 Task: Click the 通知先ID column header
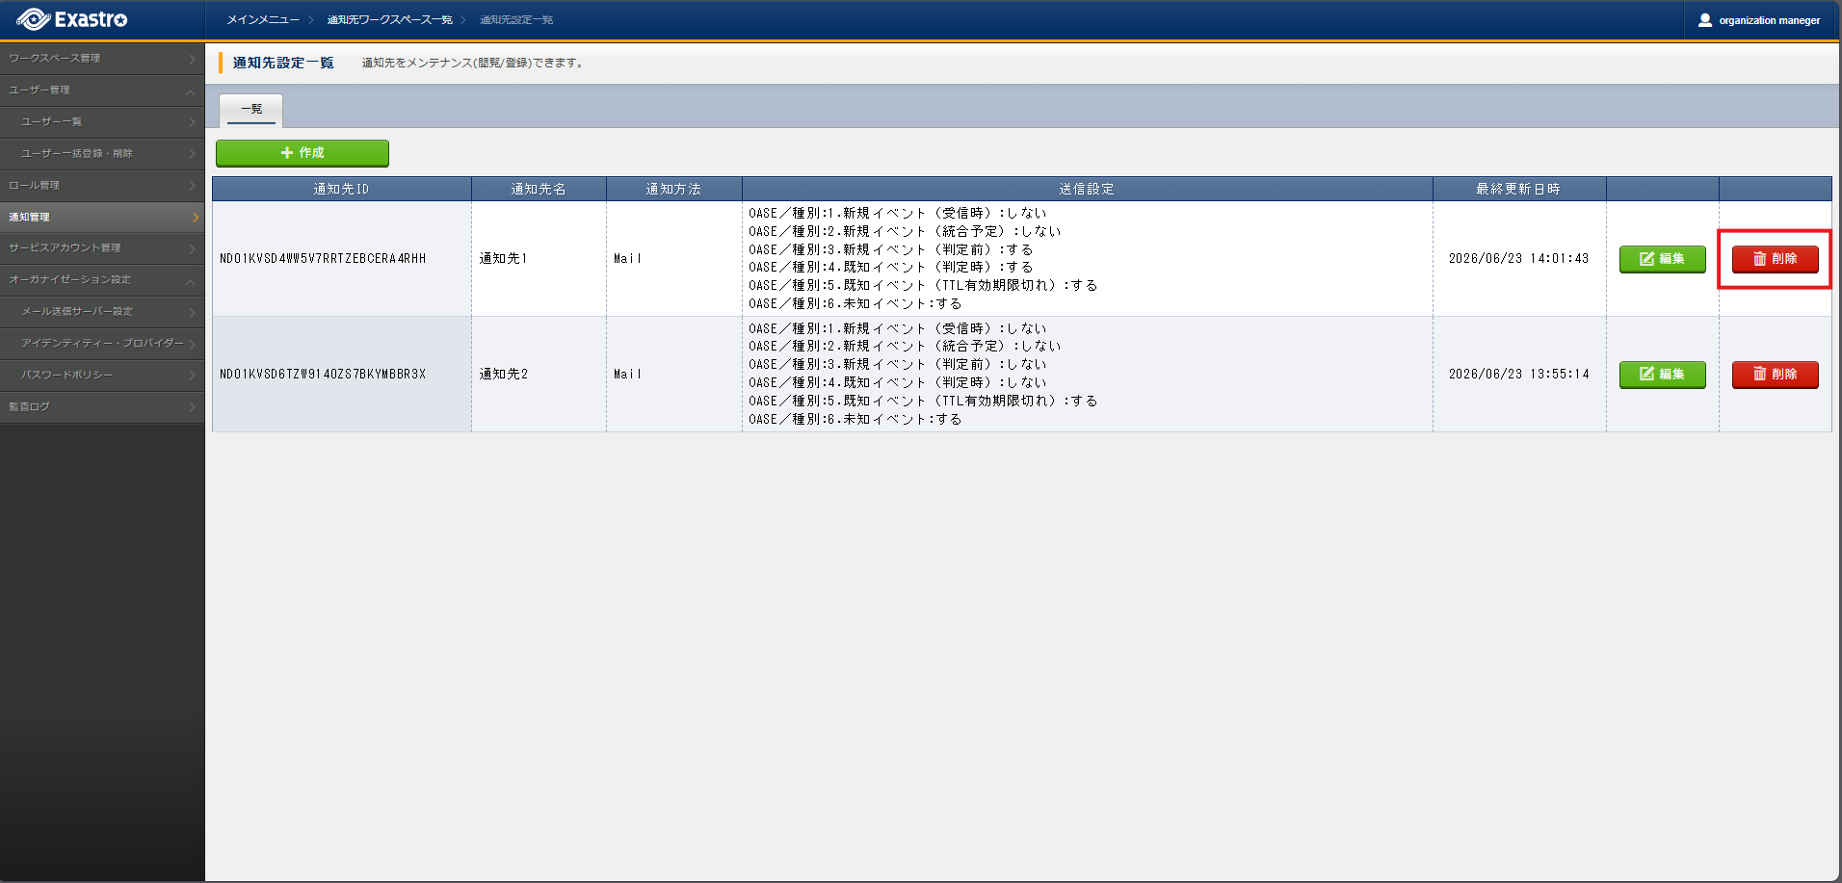[x=342, y=189]
